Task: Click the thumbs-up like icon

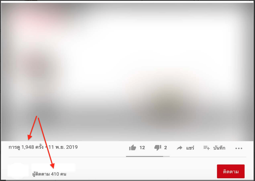Action: coord(132,148)
